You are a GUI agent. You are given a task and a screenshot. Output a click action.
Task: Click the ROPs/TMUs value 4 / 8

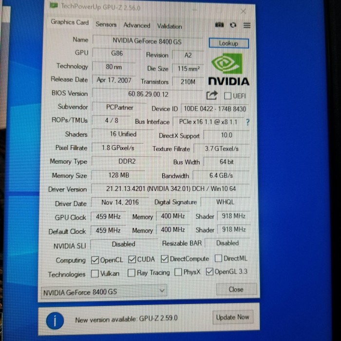coord(112,120)
